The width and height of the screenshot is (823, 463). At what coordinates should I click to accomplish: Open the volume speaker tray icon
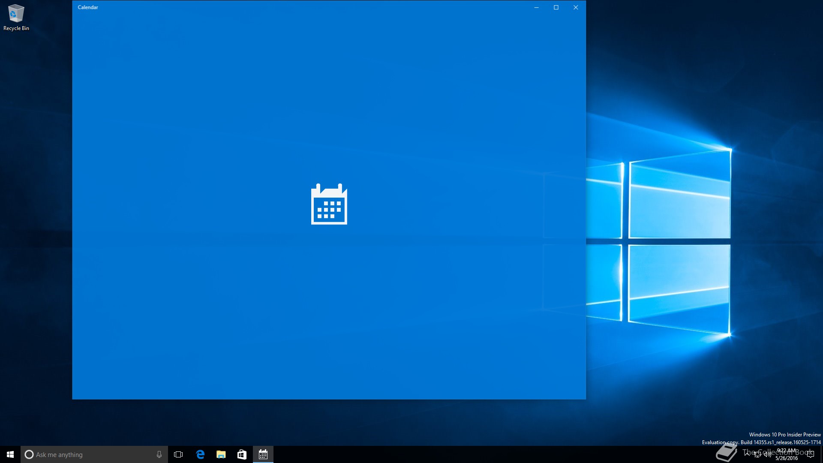(767, 454)
